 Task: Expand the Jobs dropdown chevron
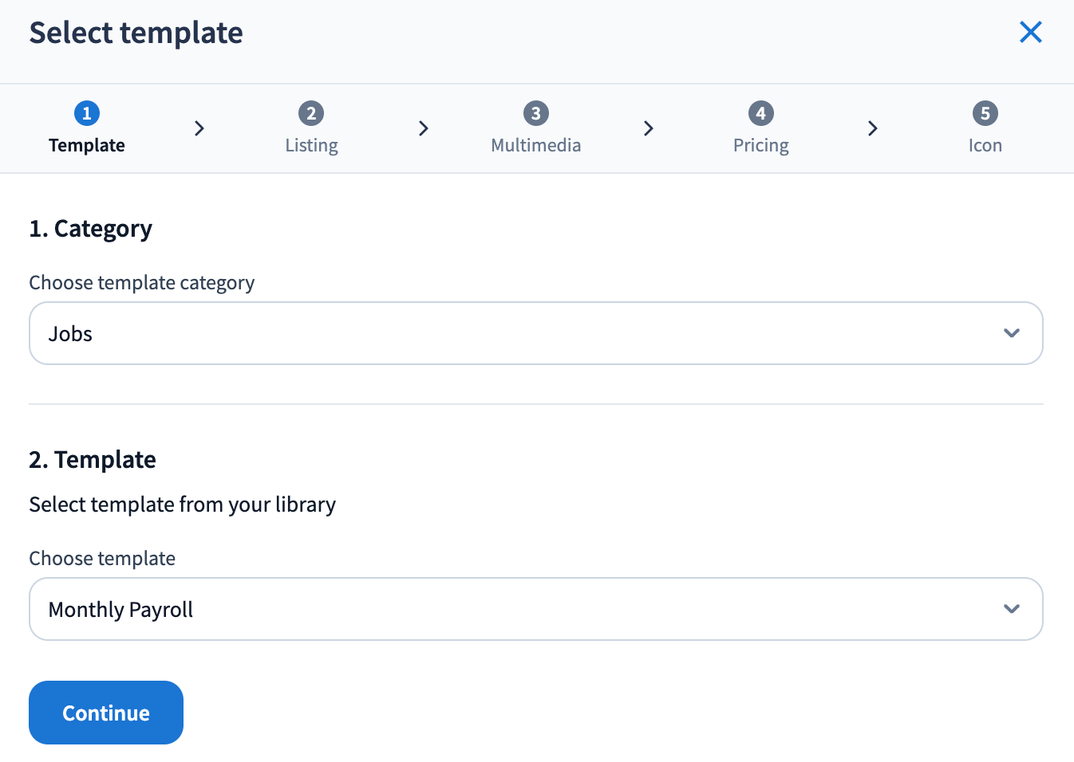(1012, 333)
